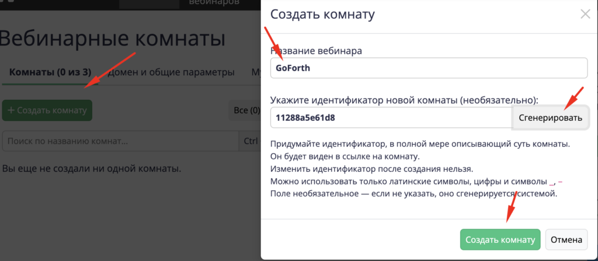Cancel the dialog with Отмена
The width and height of the screenshot is (598, 261).
tap(566, 239)
